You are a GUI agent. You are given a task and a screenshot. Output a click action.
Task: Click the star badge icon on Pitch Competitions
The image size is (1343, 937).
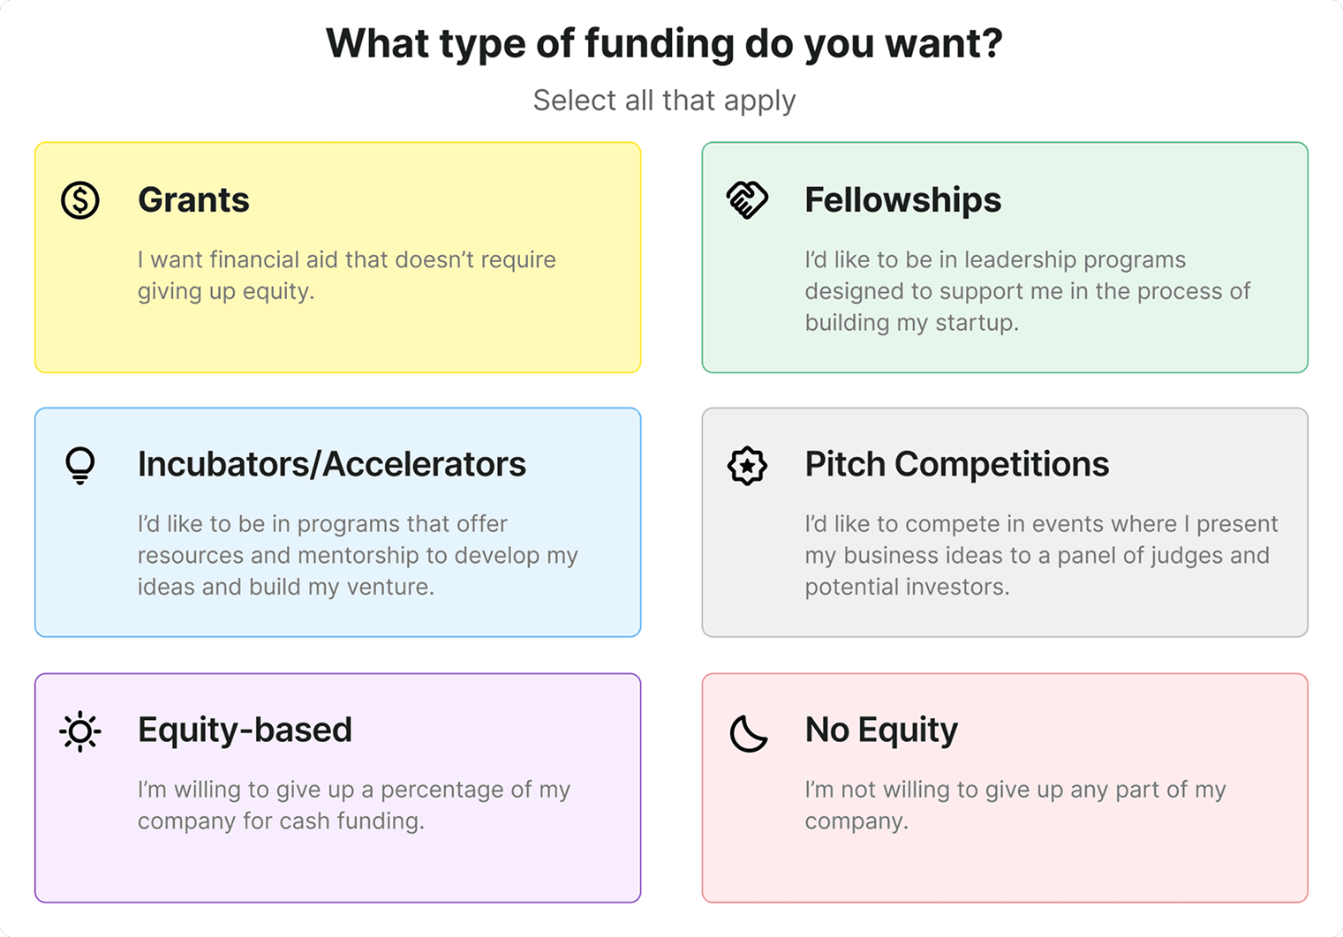(747, 465)
